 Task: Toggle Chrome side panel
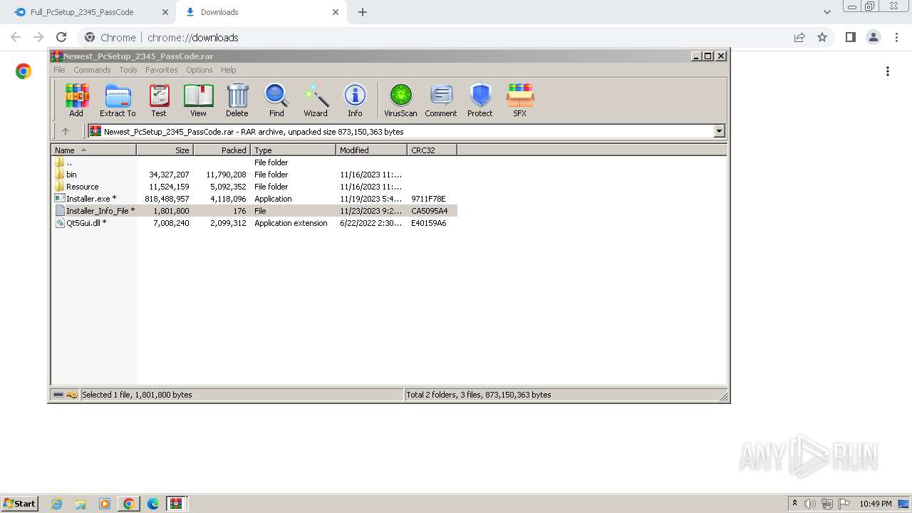click(850, 37)
